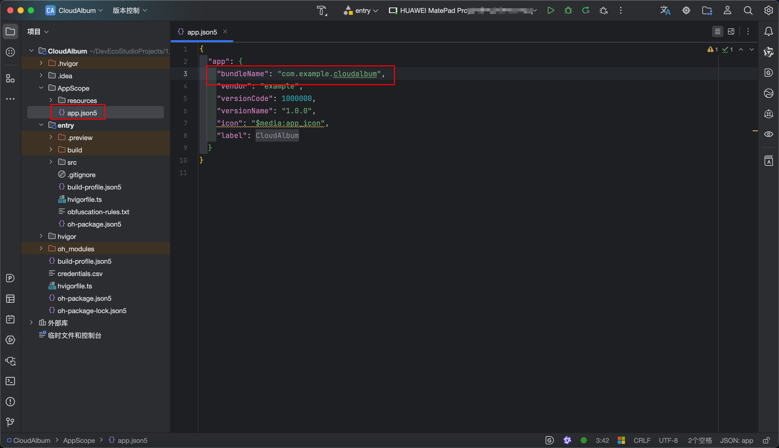This screenshot has height=448, width=779.
Task: Click the Search Everywhere magnifier icon
Action: 748,11
